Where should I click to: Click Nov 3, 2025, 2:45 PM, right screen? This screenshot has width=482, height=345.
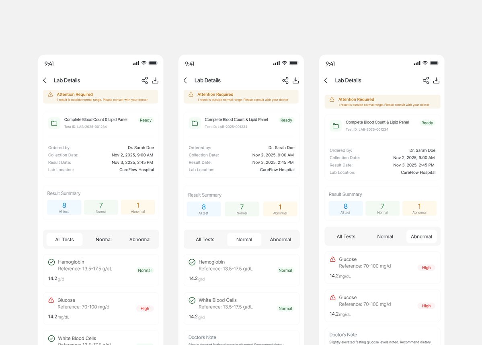tap(414, 165)
